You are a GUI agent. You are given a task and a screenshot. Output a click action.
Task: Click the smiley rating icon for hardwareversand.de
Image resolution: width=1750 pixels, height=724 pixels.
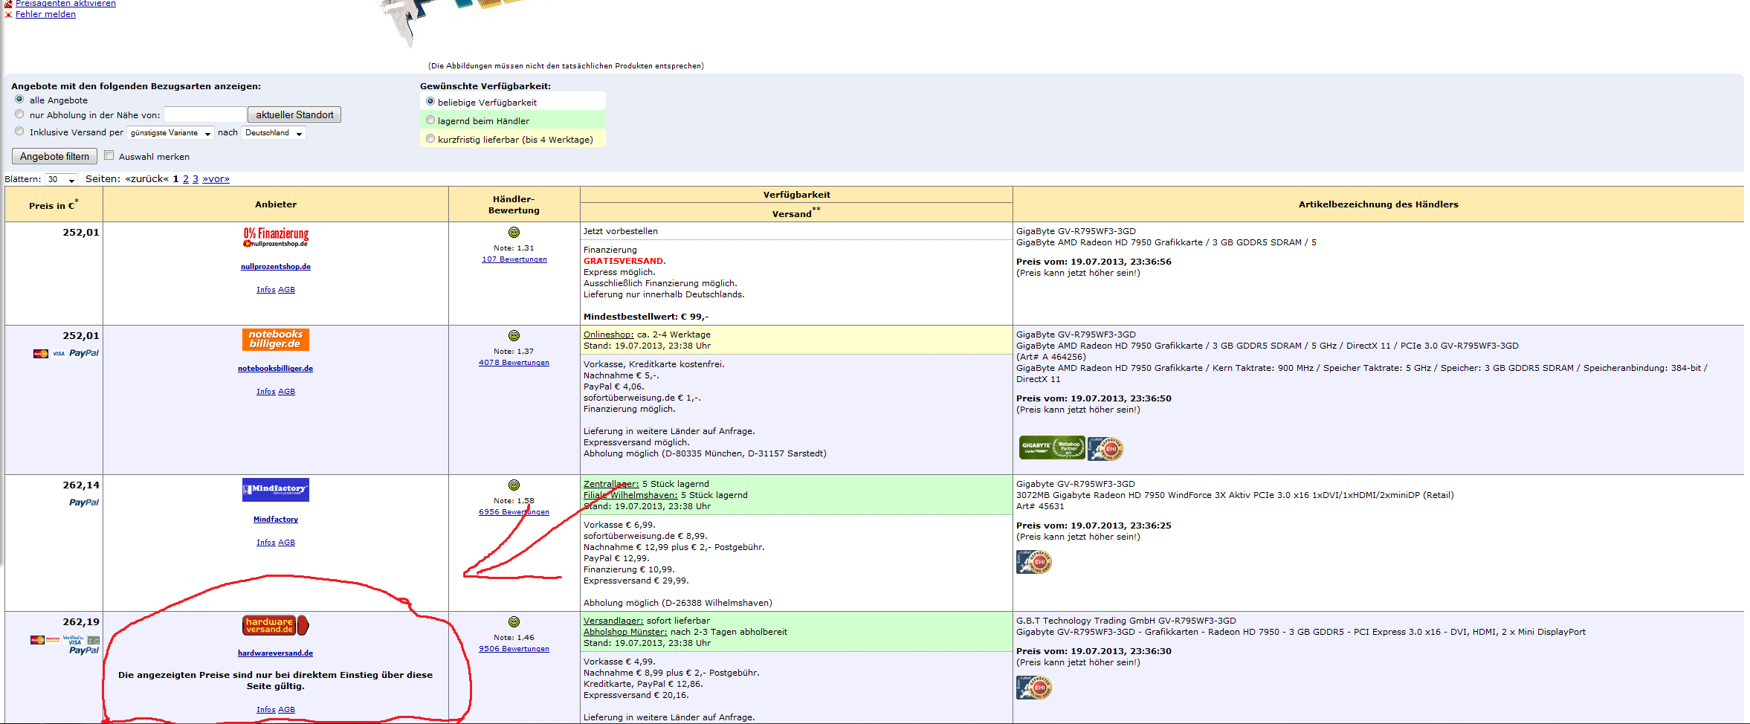[x=514, y=621]
